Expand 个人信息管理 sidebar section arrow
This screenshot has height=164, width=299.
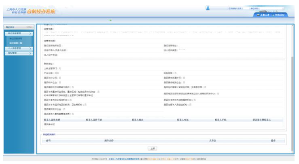30,49
